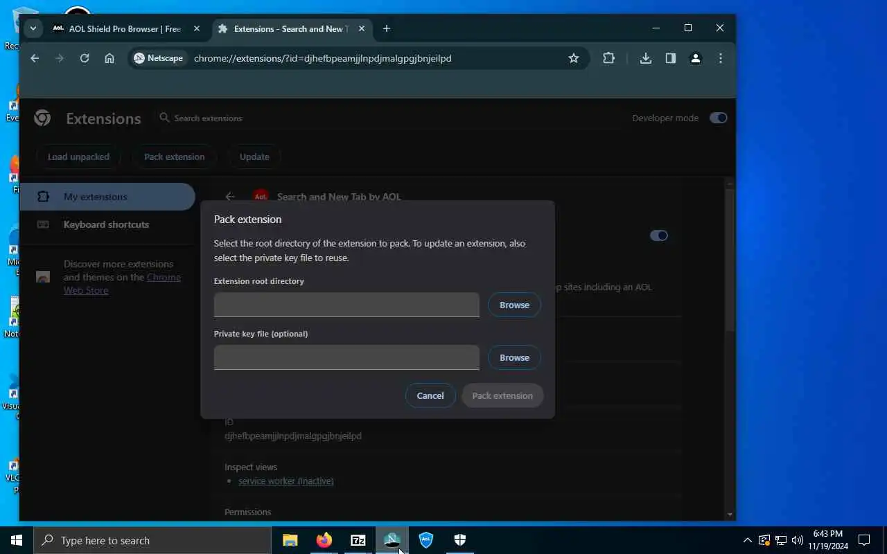Click the Netscape site info chip

click(159, 58)
